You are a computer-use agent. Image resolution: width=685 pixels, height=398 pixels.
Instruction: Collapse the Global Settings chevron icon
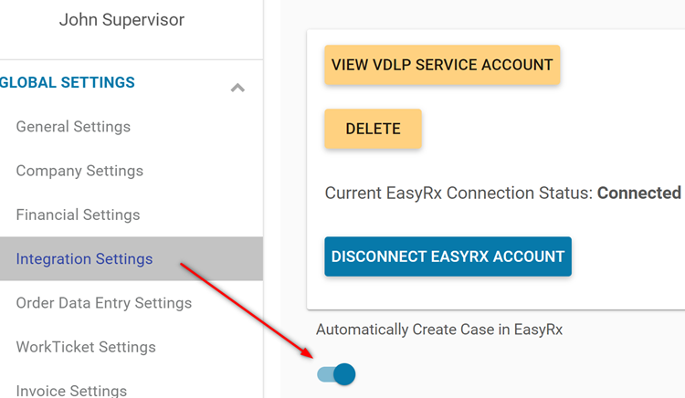[237, 88]
